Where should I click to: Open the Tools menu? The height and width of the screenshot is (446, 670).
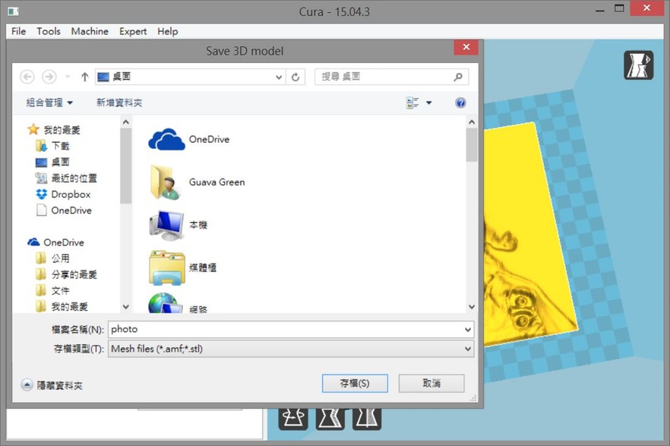pyautogui.click(x=49, y=32)
